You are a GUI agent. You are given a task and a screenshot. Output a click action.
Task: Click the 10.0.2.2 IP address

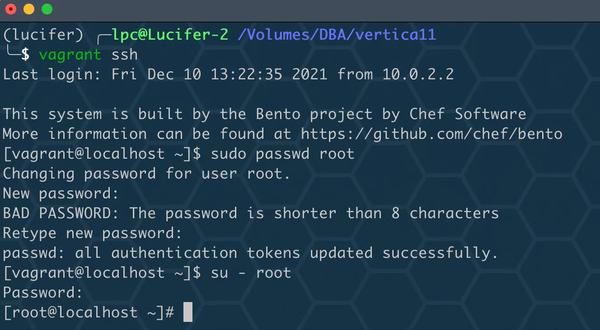418,74
